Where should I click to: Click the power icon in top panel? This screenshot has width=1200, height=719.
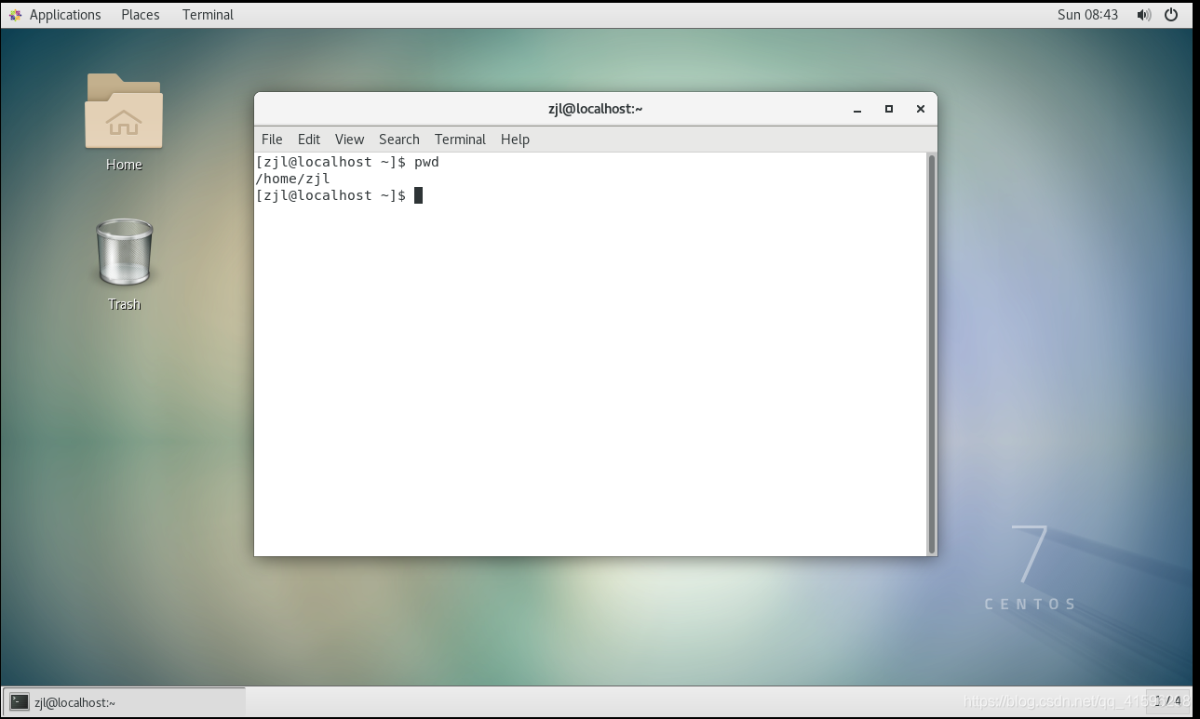[x=1172, y=15]
